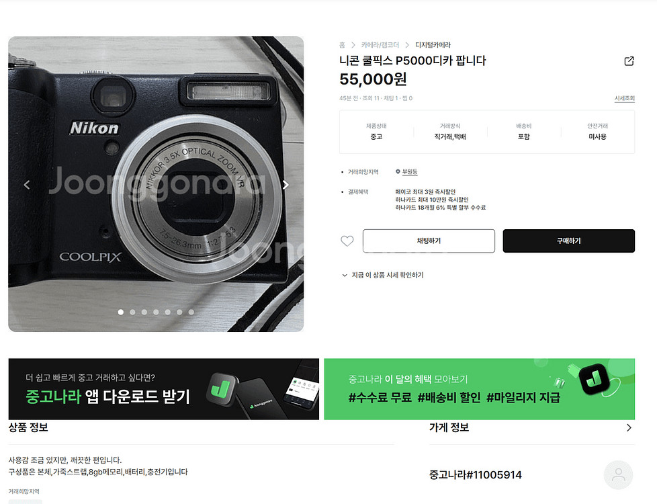This screenshot has width=657, height=504.
Task: Go to previous photo with left arrow
Action: 27,185
